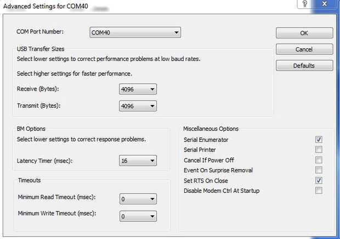
Task: Open the Minimum Read Timeout dropdown
Action: tap(138, 199)
